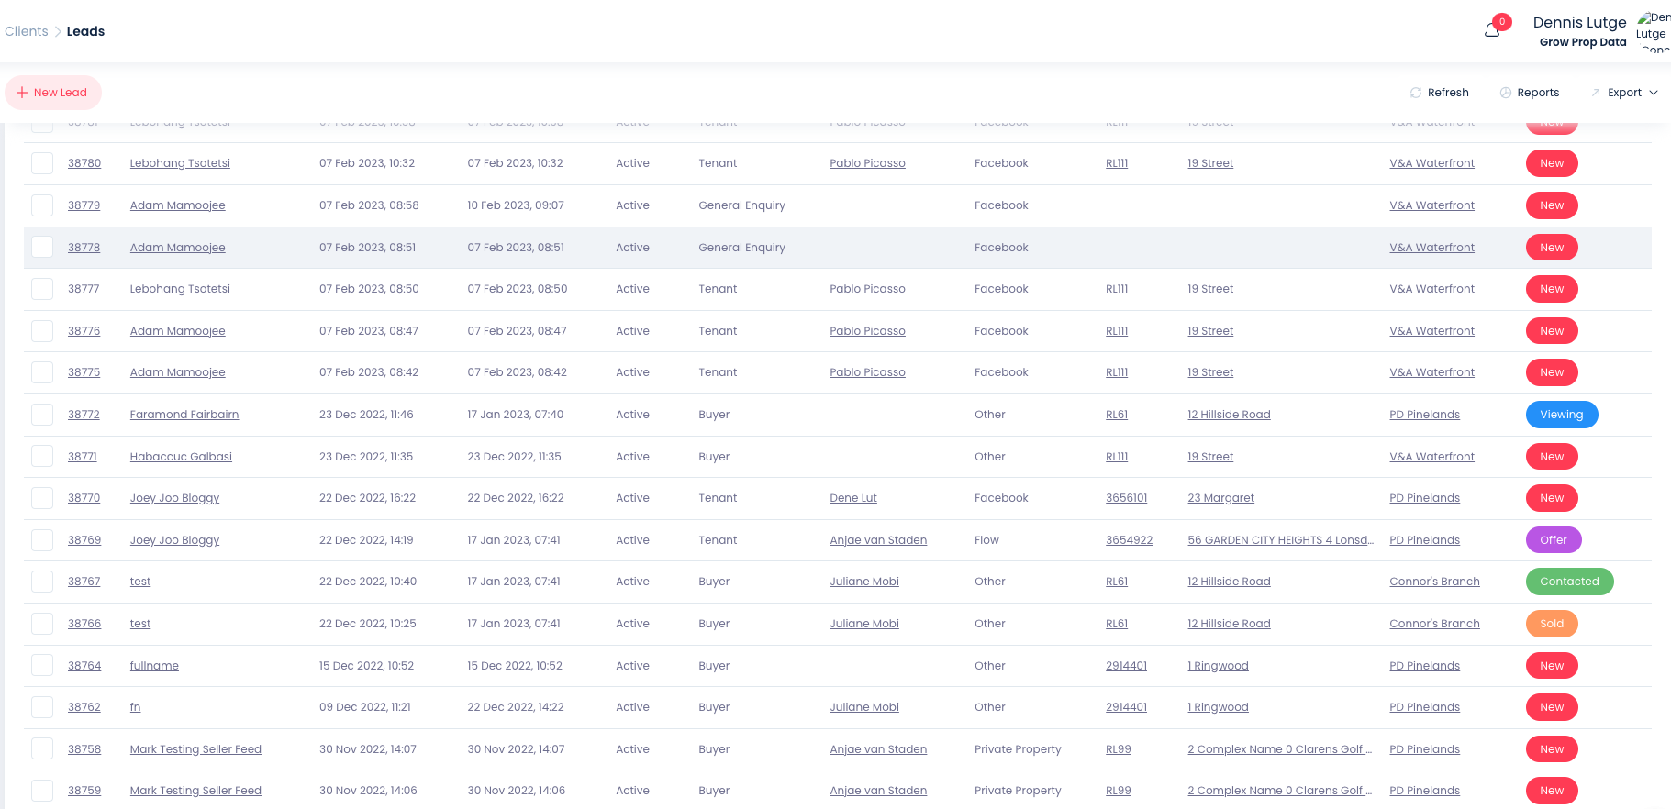Select checkbox for lead 38780
Screen dimensions: 1671x809
click(42, 163)
